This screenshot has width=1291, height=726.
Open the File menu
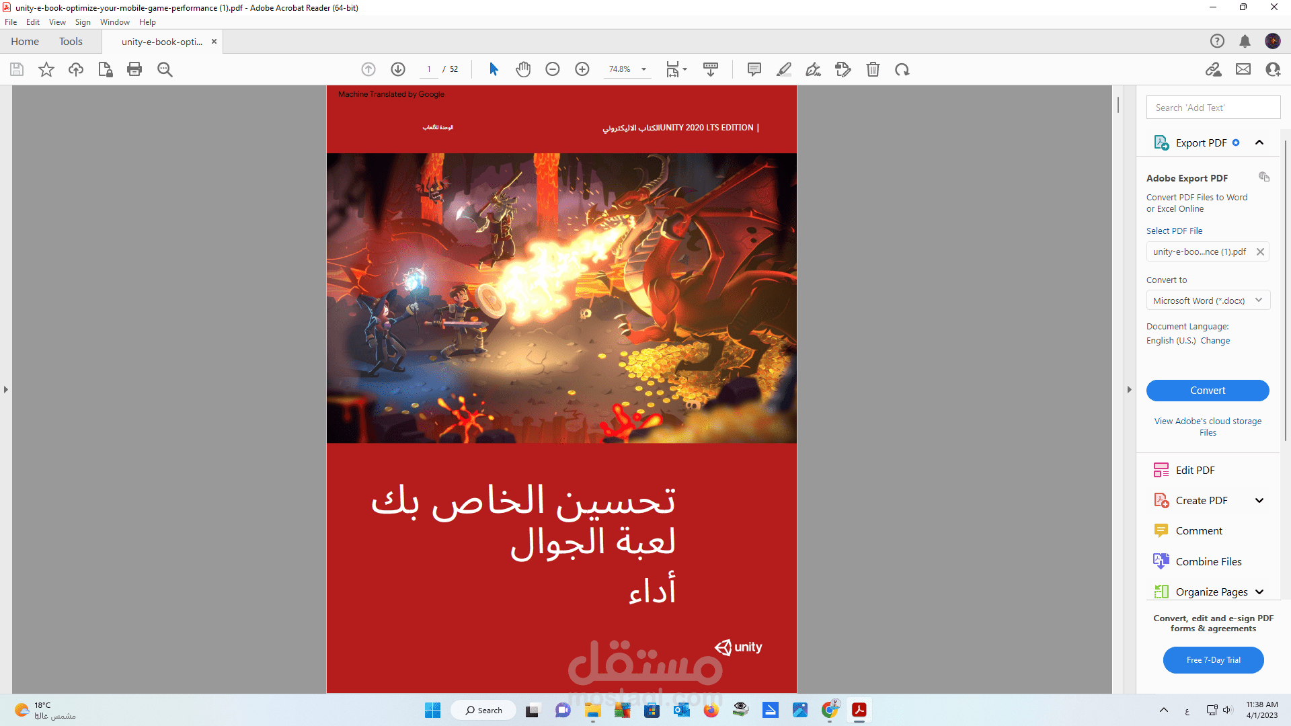11,22
